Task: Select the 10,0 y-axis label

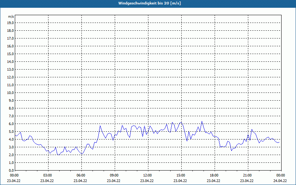Action: (x=11, y=93)
